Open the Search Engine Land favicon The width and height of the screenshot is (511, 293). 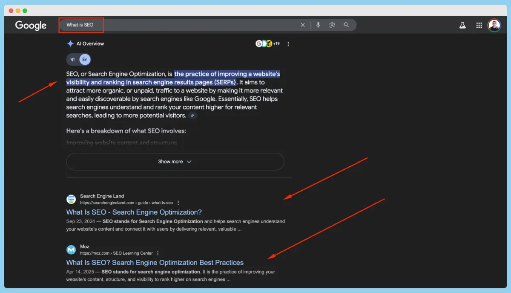tap(71, 199)
